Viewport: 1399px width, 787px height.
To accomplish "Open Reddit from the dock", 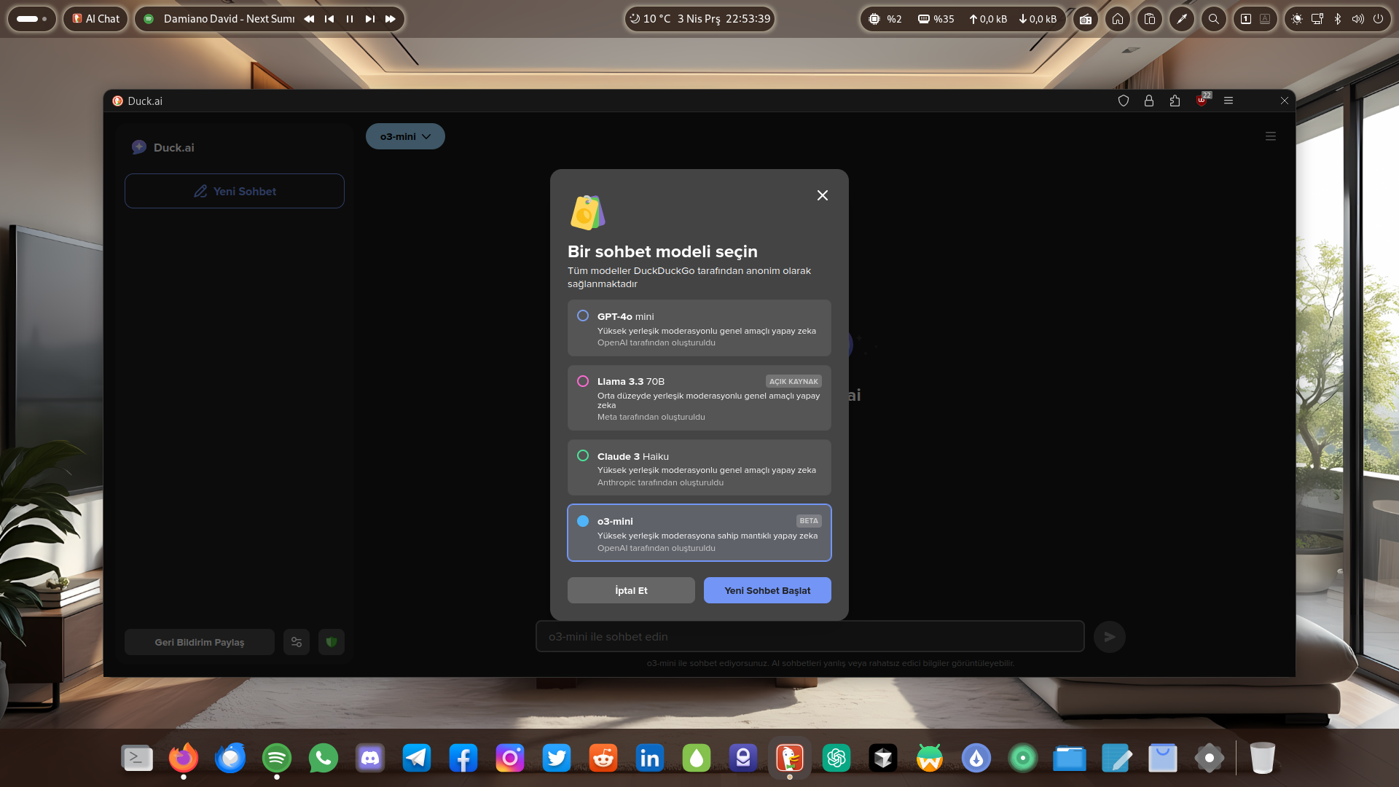I will pyautogui.click(x=603, y=759).
